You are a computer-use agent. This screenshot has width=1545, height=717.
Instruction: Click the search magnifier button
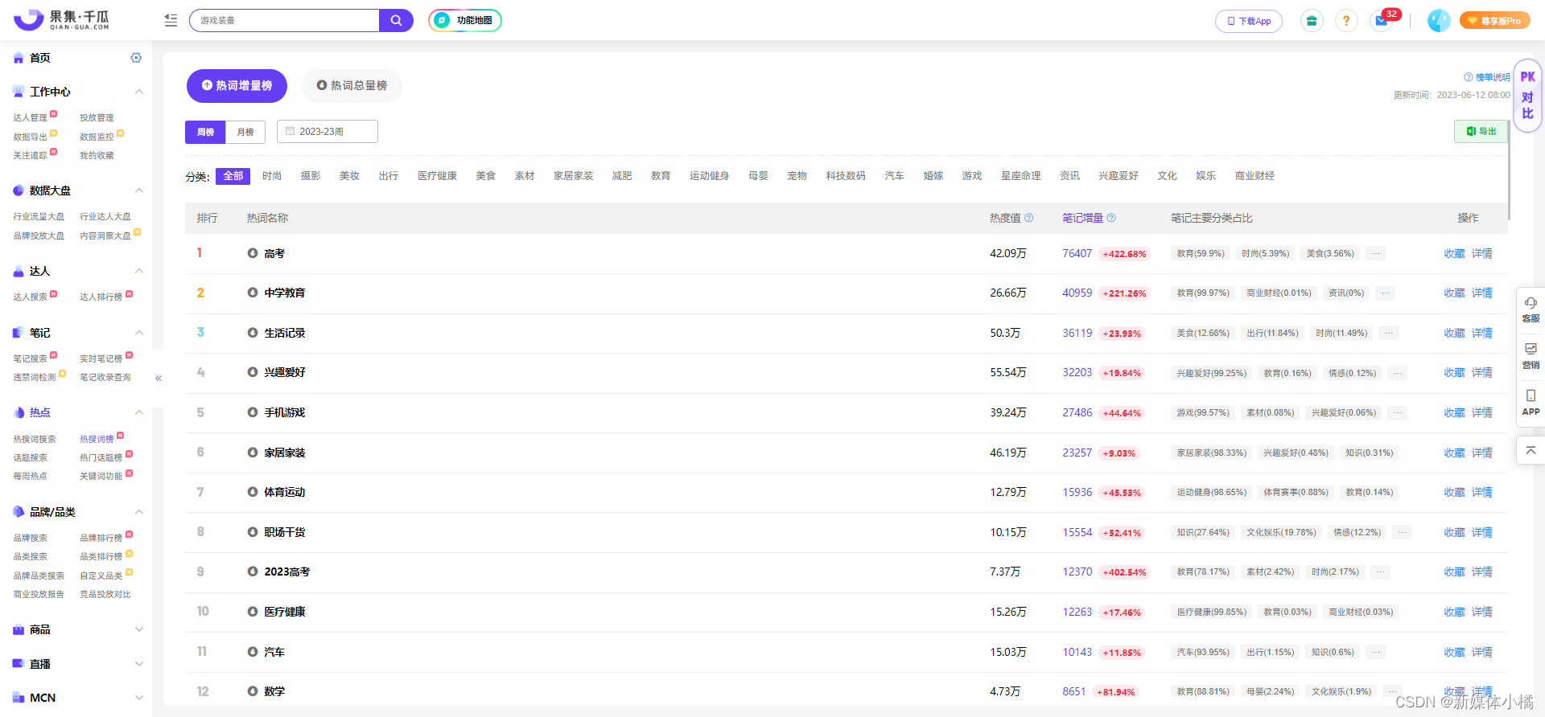tap(396, 20)
